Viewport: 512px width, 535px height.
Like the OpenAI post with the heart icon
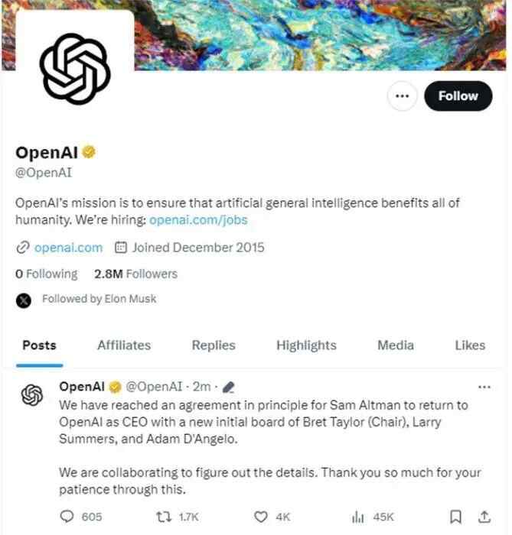[262, 517]
